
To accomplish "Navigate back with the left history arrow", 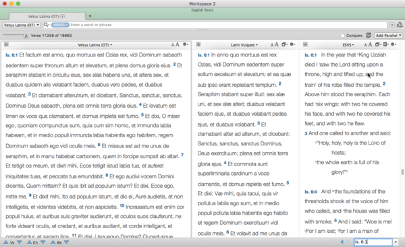I will click(x=342, y=242).
